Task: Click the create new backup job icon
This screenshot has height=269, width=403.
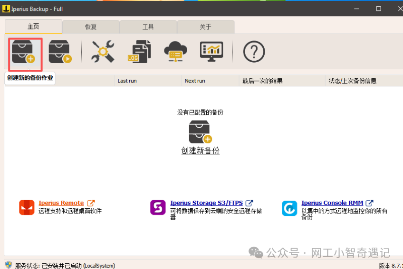Action: click(24, 52)
